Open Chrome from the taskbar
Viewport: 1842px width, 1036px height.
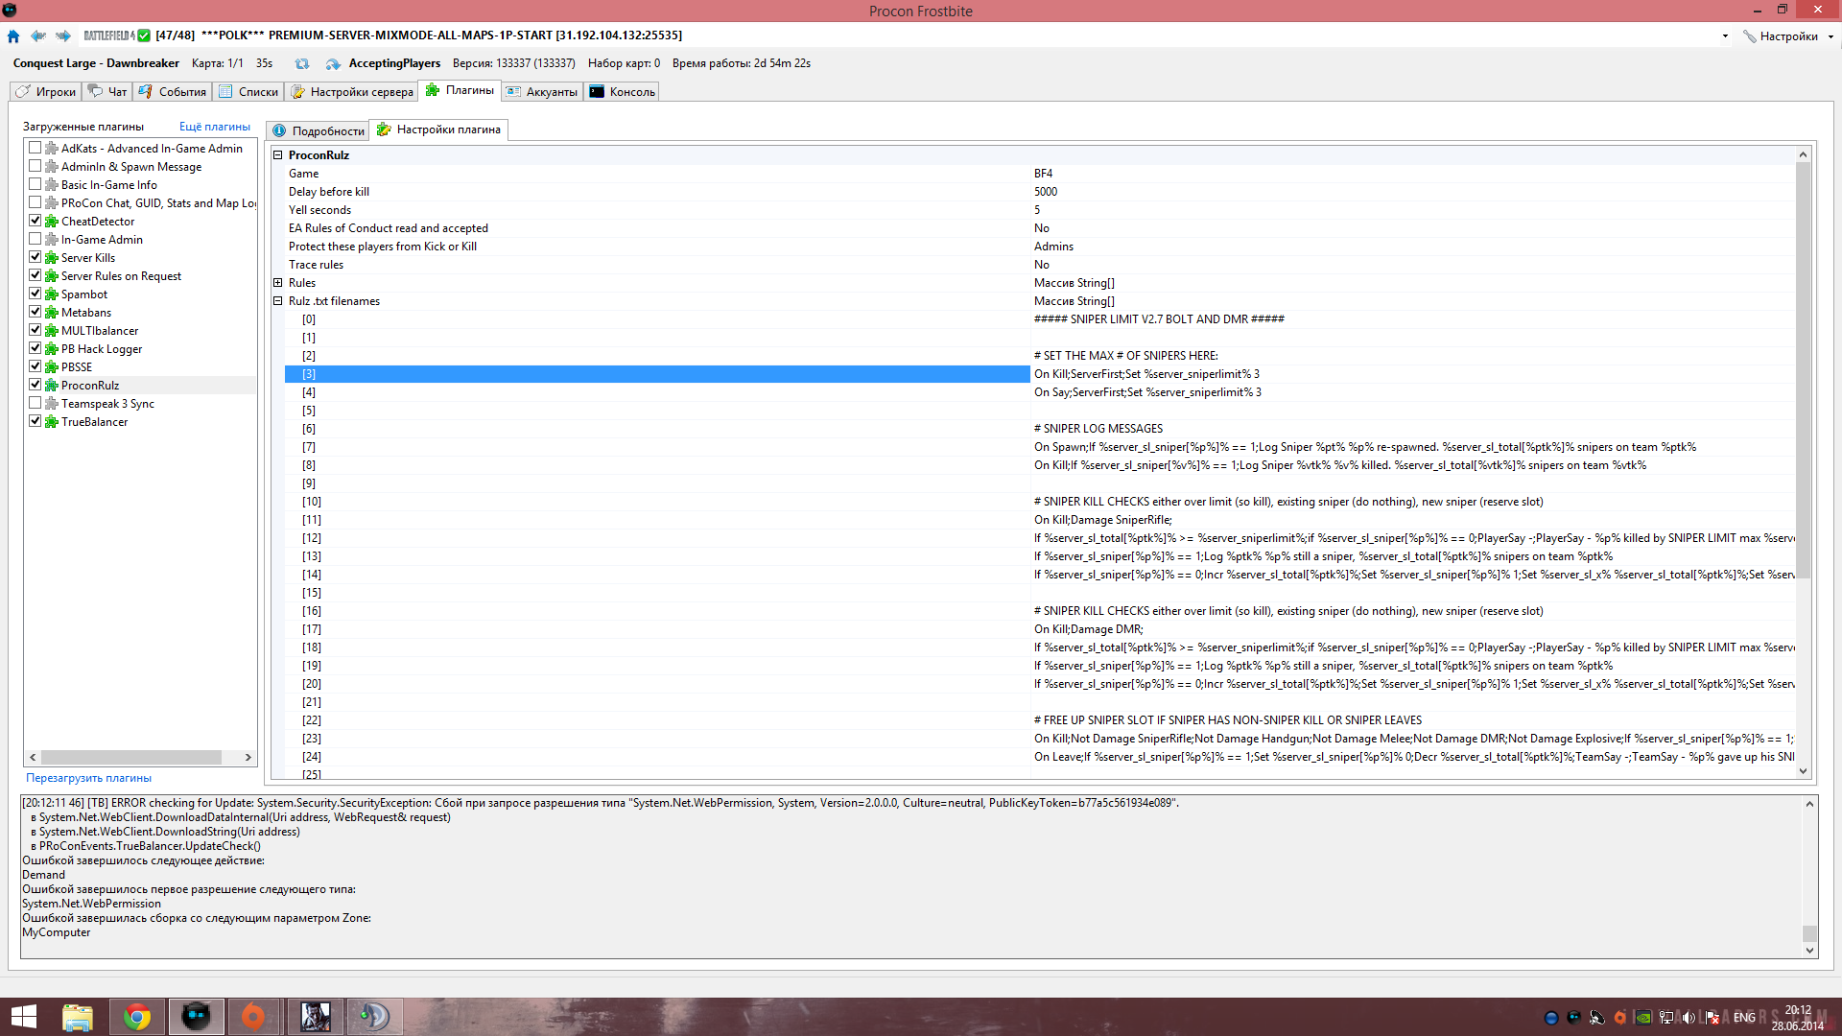tap(137, 1016)
